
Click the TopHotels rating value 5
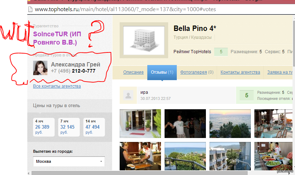221,51
